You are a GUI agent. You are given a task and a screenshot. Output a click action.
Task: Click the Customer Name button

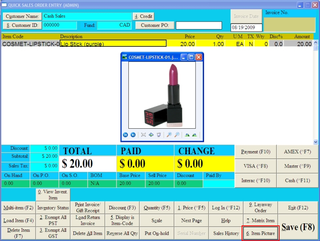[x=22, y=16]
